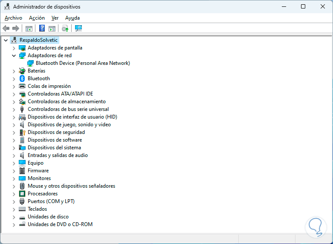Click the Teclados keyboard icon
The image size is (333, 244).
pos(22,209)
